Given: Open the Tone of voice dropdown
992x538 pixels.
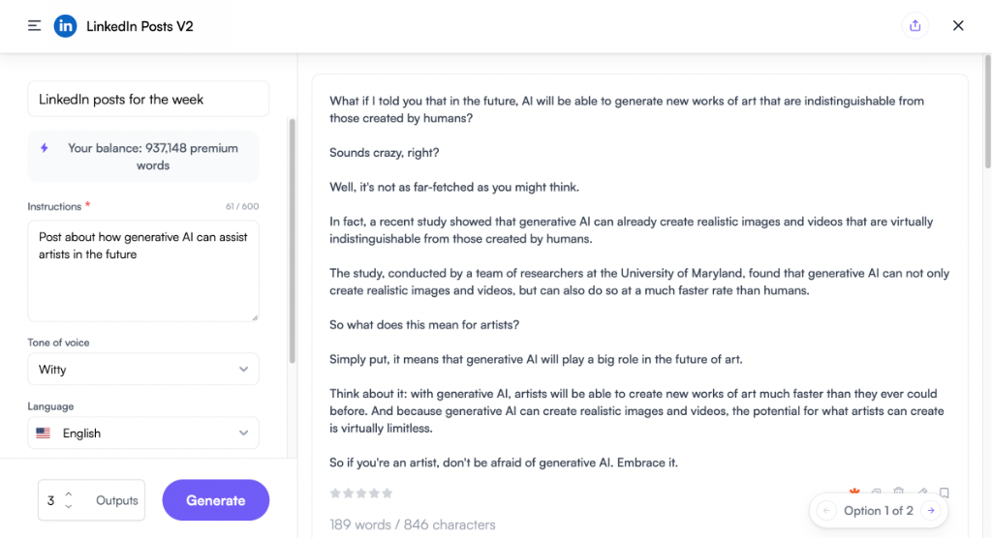Looking at the screenshot, I should [x=143, y=370].
